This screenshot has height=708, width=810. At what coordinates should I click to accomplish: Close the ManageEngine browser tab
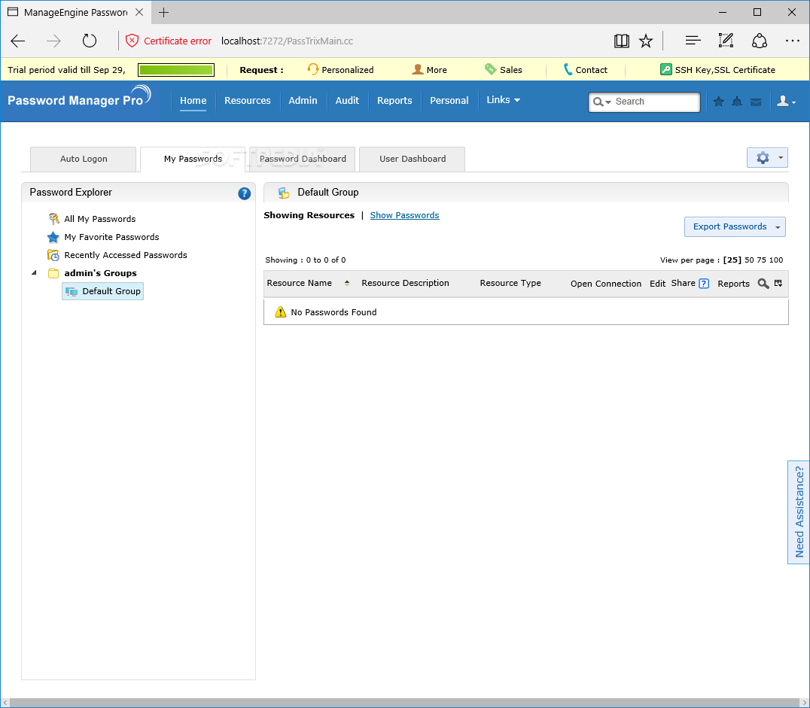(x=139, y=12)
